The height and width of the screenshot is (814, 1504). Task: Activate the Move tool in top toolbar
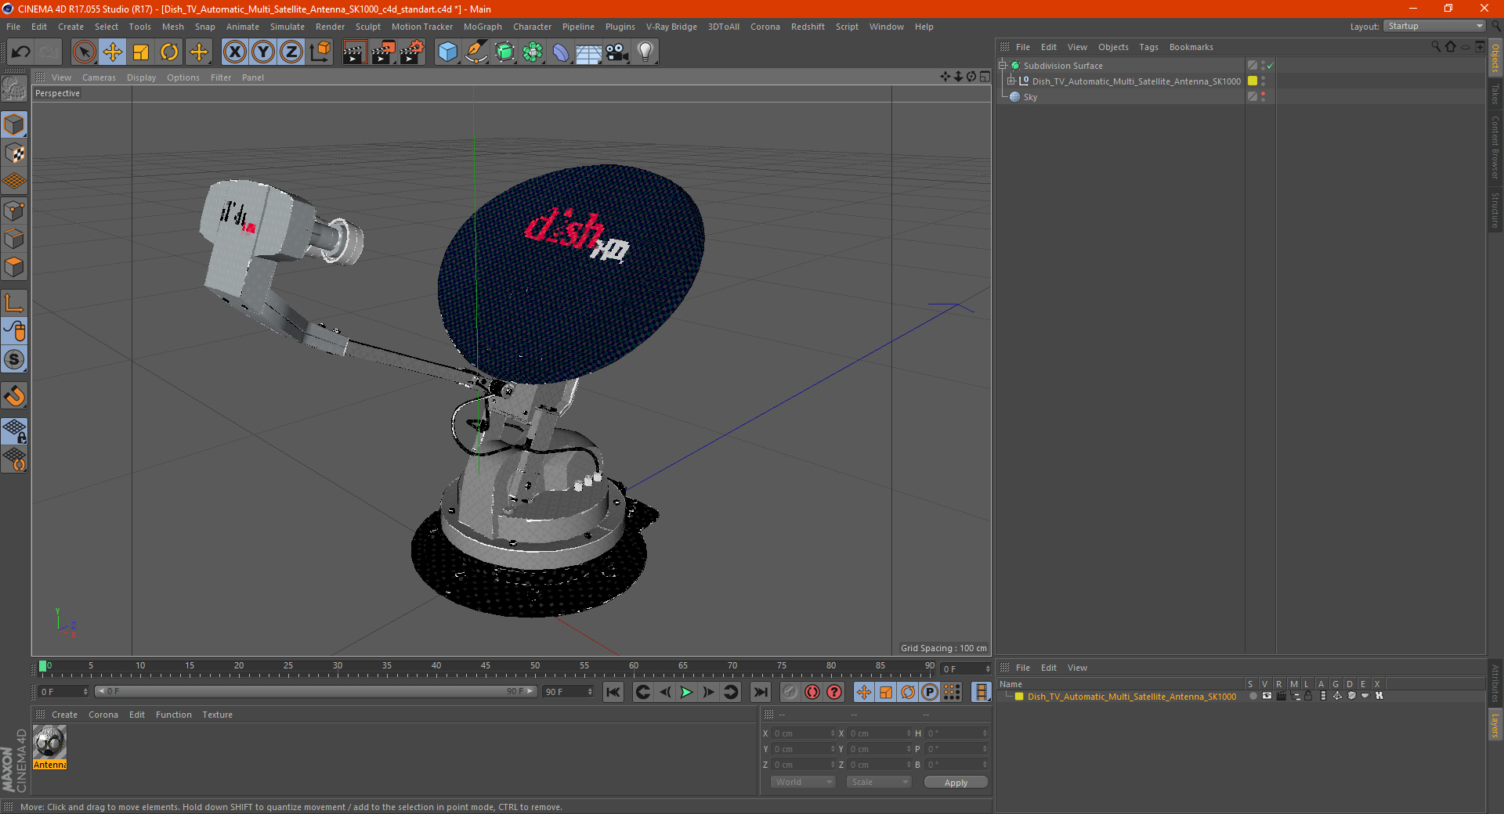tap(113, 52)
